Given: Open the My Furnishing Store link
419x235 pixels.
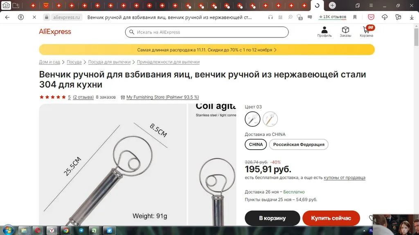Looking at the screenshot, I should pyautogui.click(x=162, y=97).
